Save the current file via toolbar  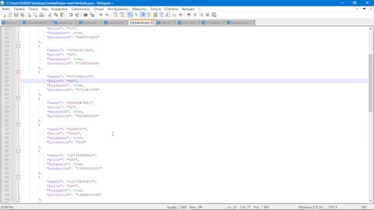(16, 15)
